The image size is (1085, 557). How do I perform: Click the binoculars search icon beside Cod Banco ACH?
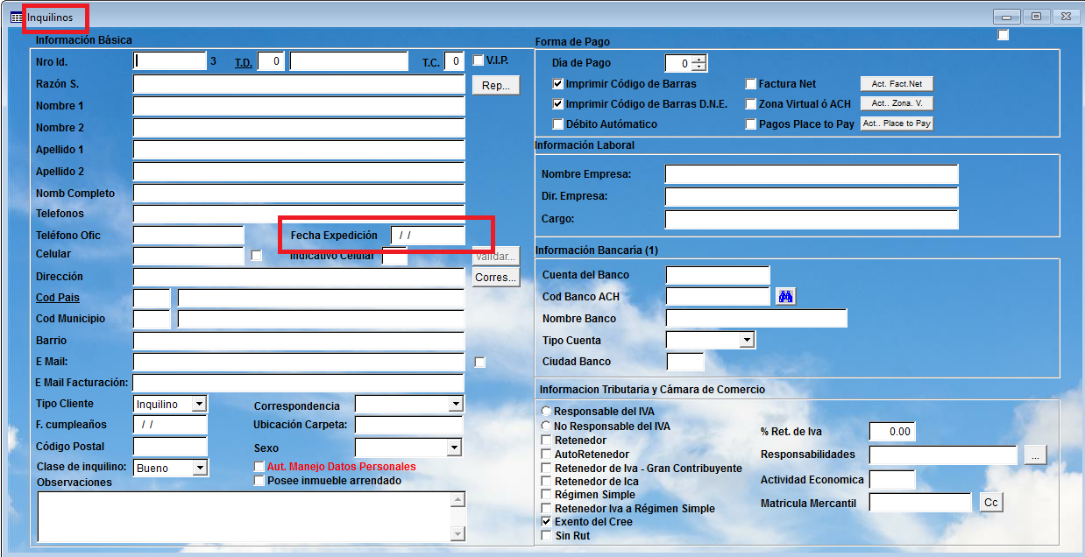pos(786,297)
